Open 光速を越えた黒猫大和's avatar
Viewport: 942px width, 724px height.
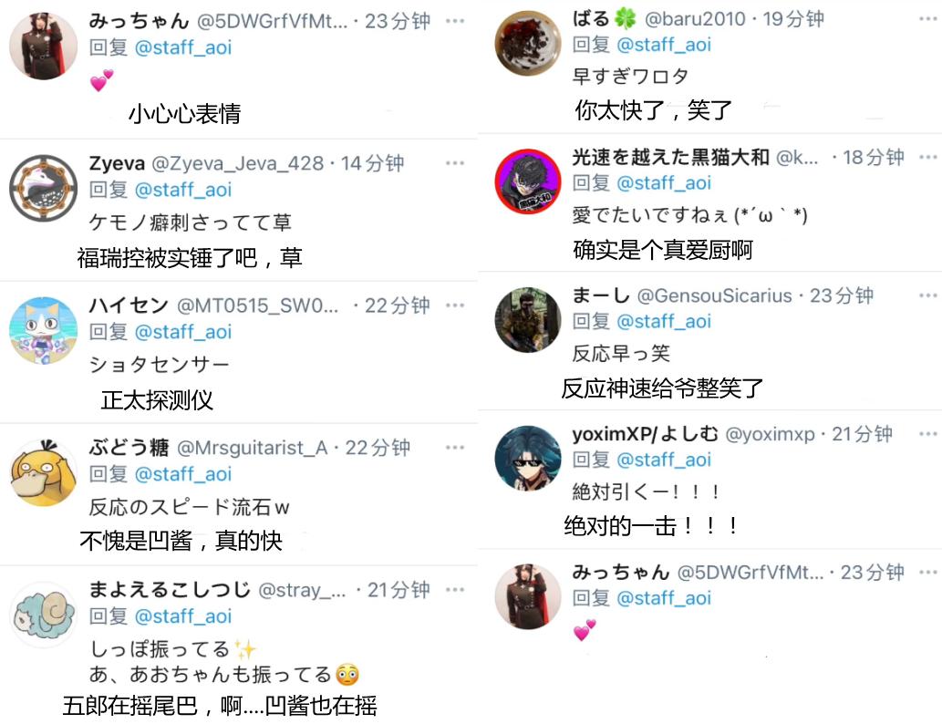pos(527,181)
